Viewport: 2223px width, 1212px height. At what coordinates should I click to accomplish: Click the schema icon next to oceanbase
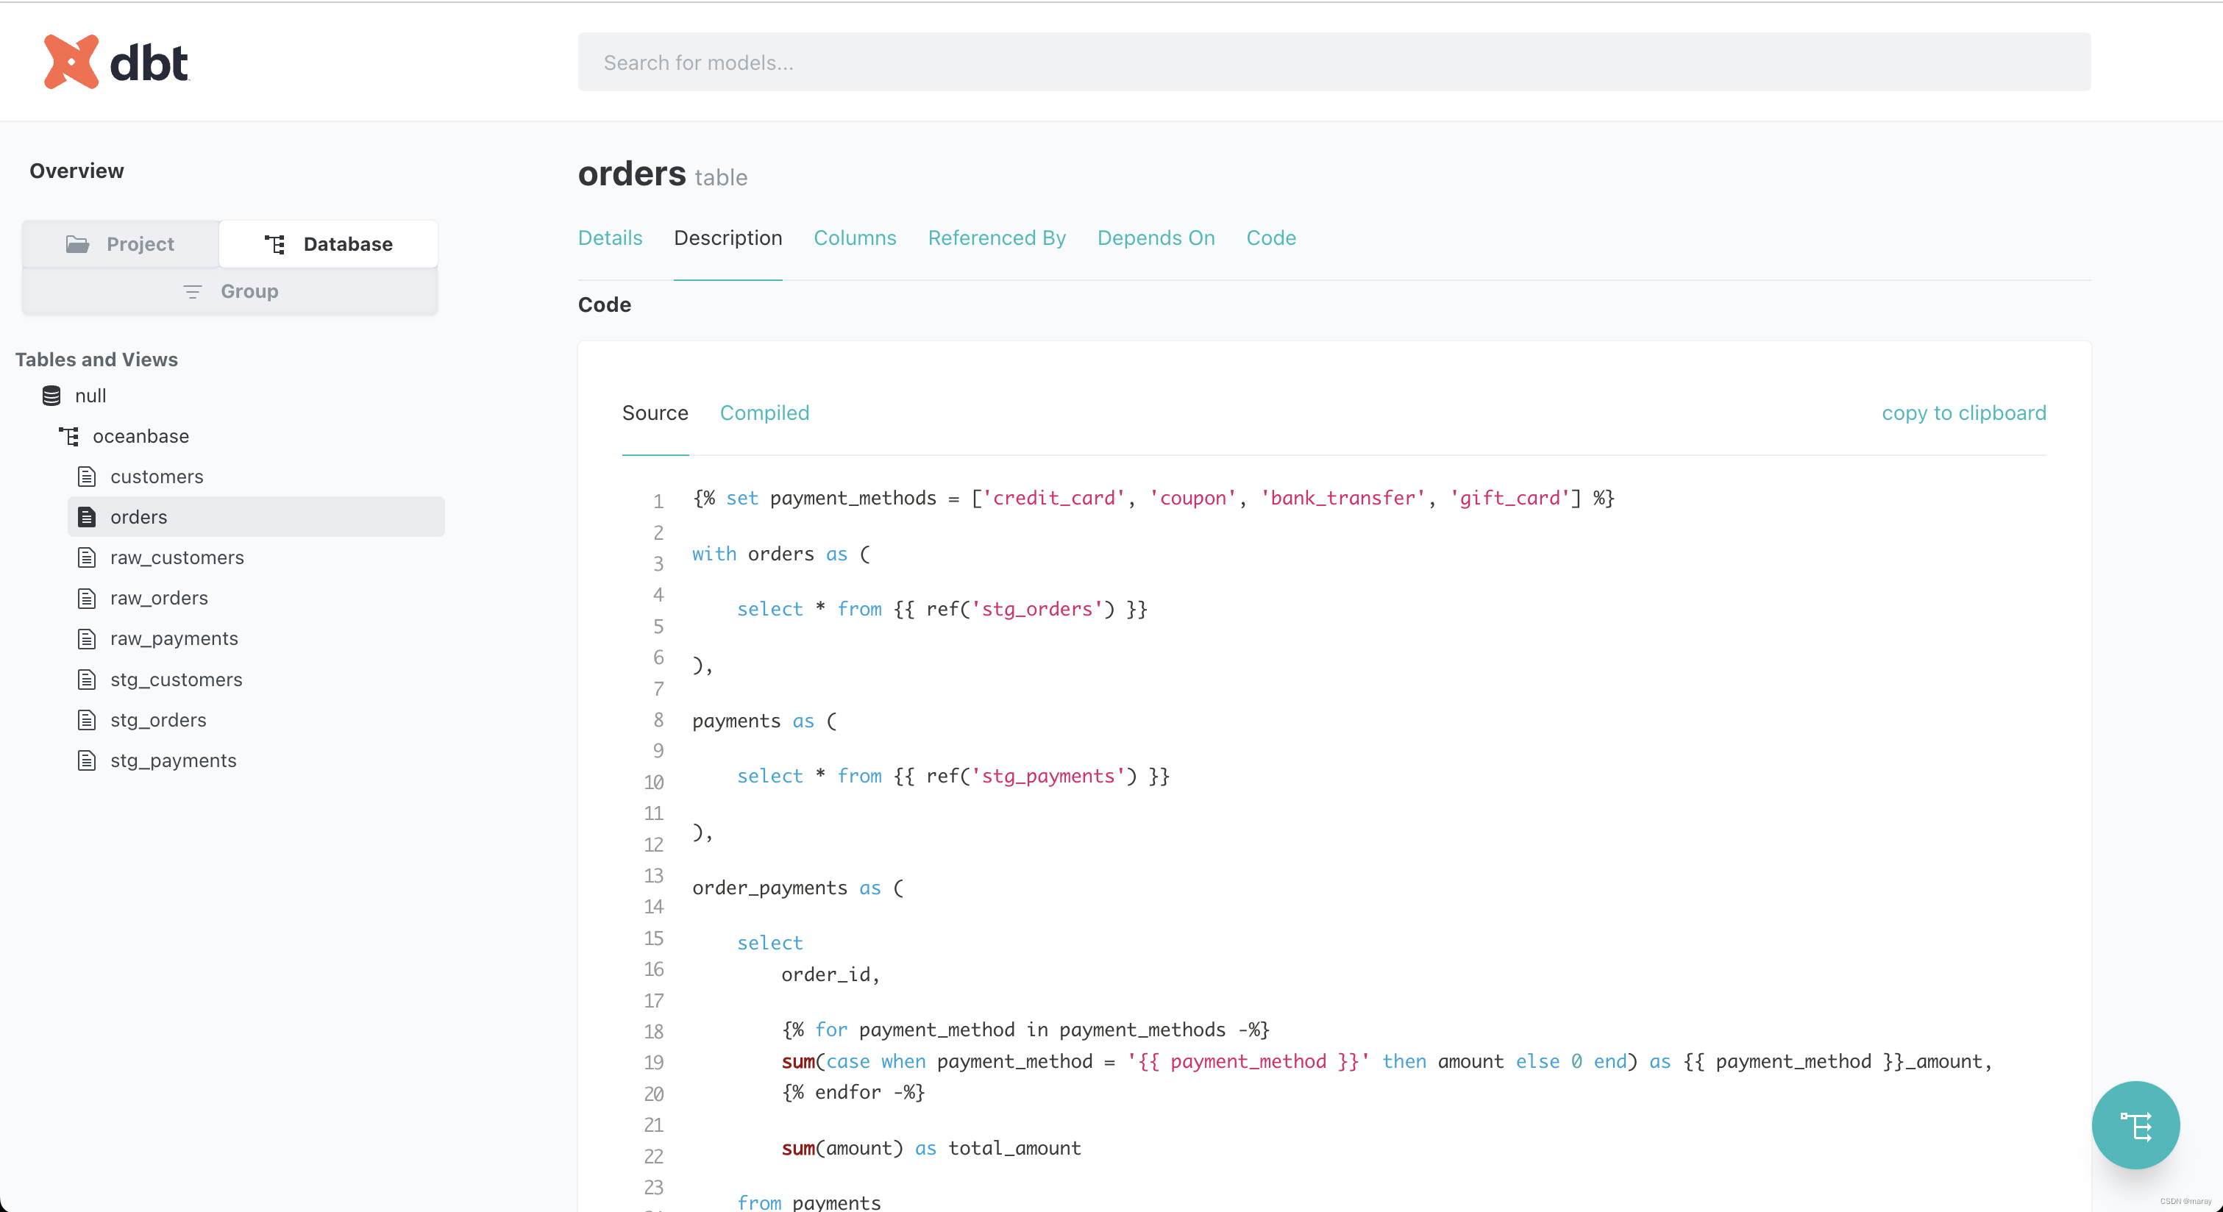69,437
